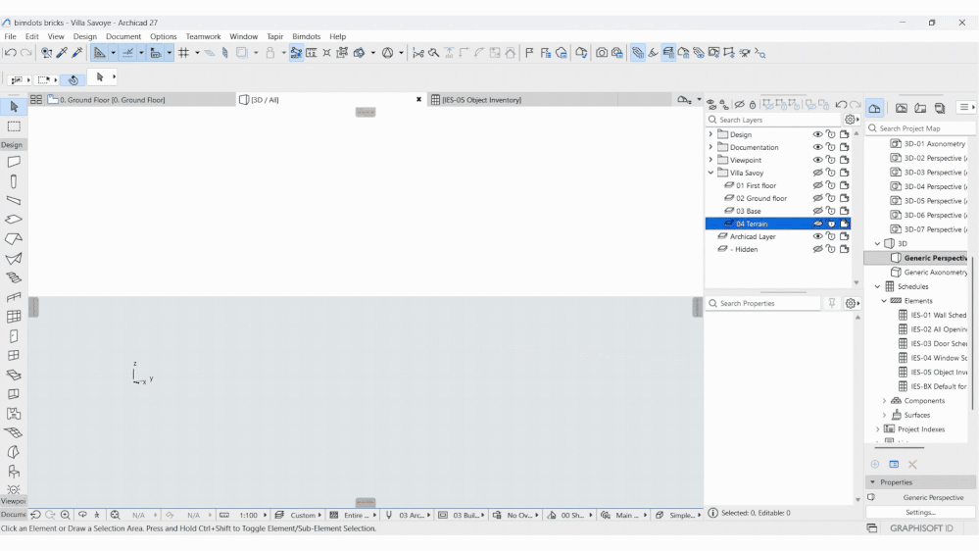The image size is (979, 551).
Task: Choose the Beam tool in toolbox
Action: (14, 201)
